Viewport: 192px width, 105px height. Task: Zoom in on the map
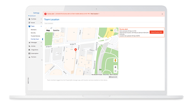click(115, 67)
